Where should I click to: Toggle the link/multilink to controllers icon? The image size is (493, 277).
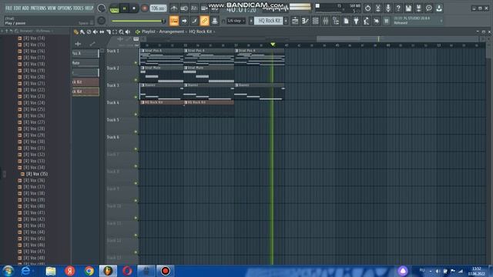pyautogui.click(x=204, y=21)
